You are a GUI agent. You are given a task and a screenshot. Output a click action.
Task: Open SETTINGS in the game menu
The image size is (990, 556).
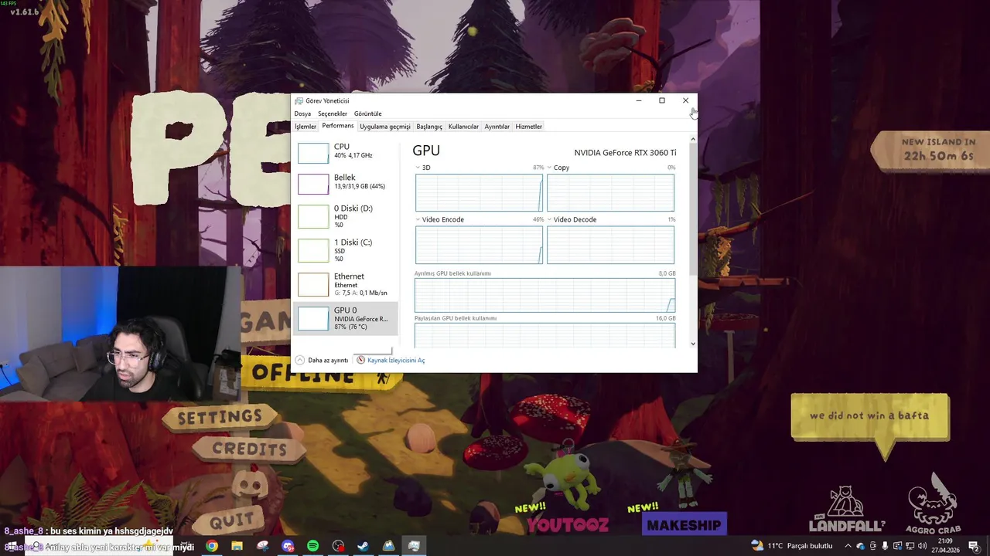220,417
